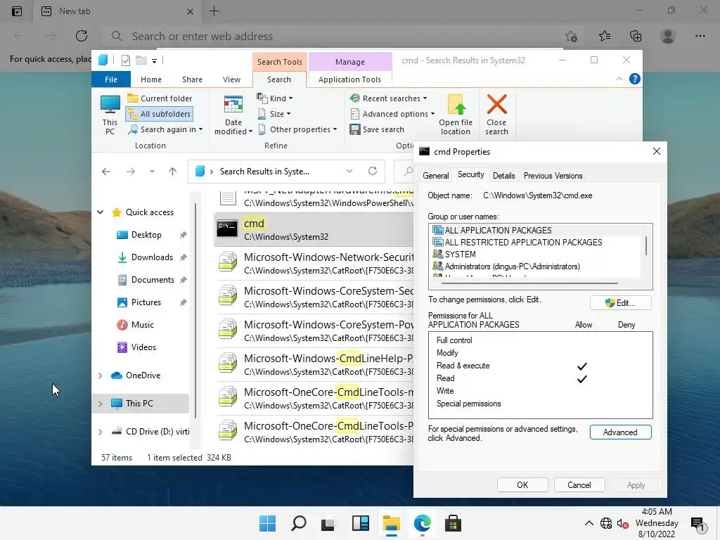This screenshot has width=720, height=540.
Task: Add page to favorites star icon
Action: [571, 36]
